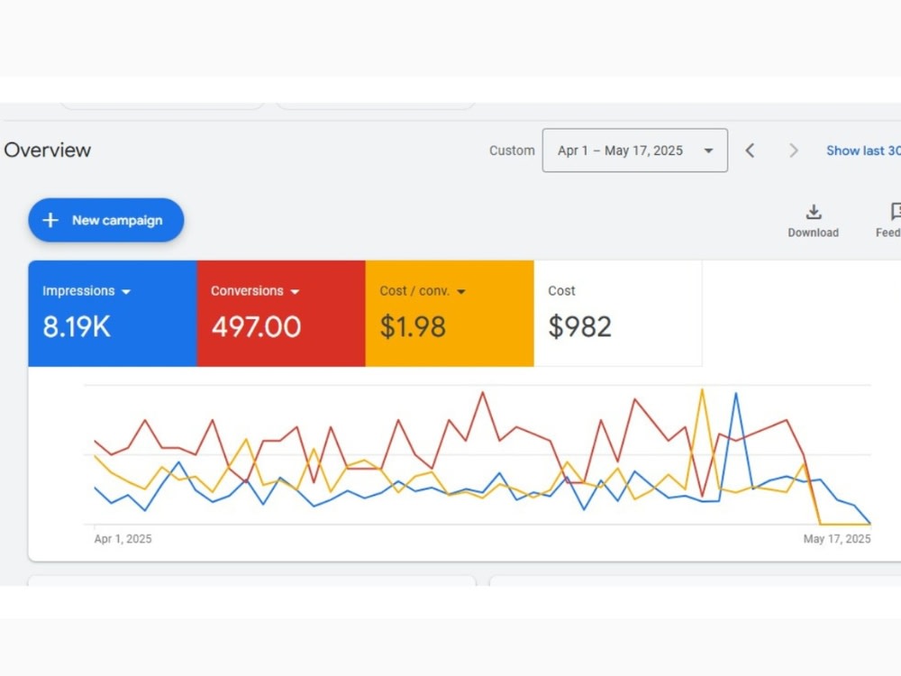Open the Apr 1 – May 17, 2025 date range dropdown
Screen dimensions: 901x676
click(635, 151)
